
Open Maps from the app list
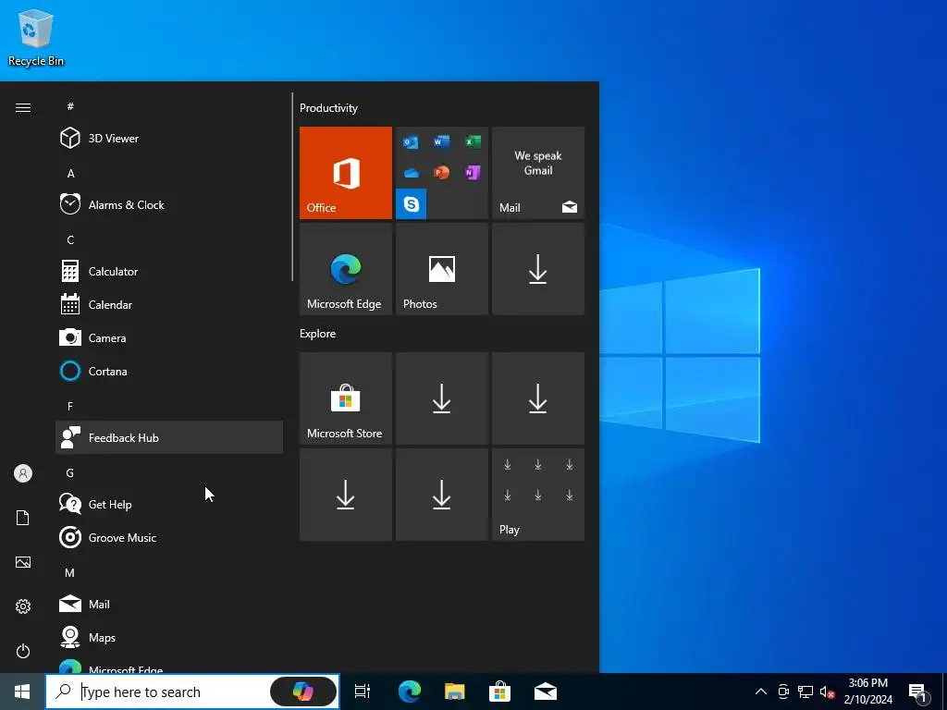169,637
